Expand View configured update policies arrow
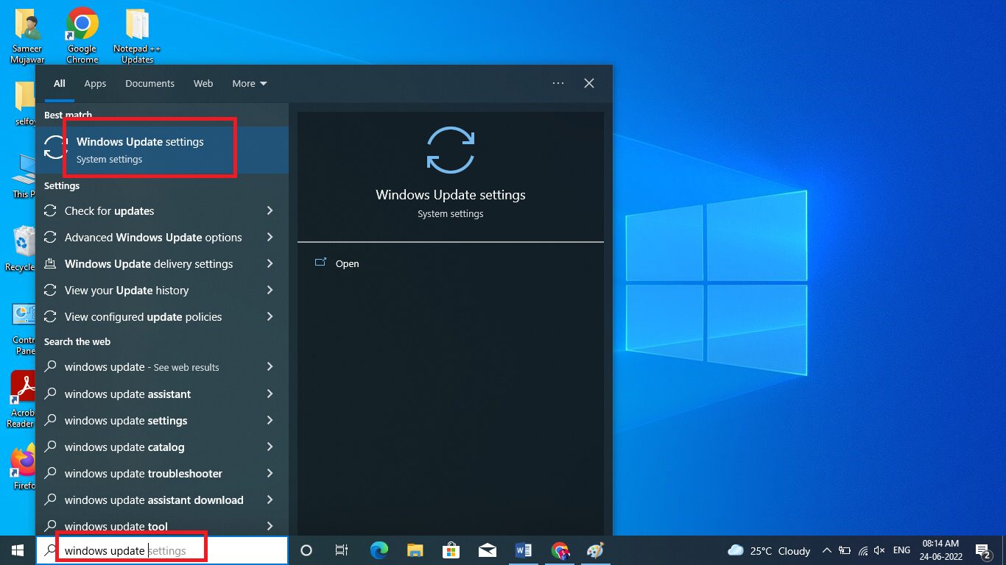 (x=270, y=317)
